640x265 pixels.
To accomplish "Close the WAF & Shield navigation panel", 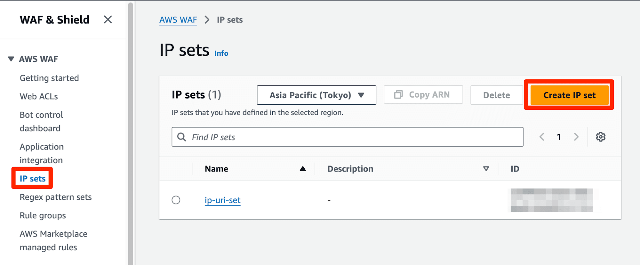I will (108, 20).
